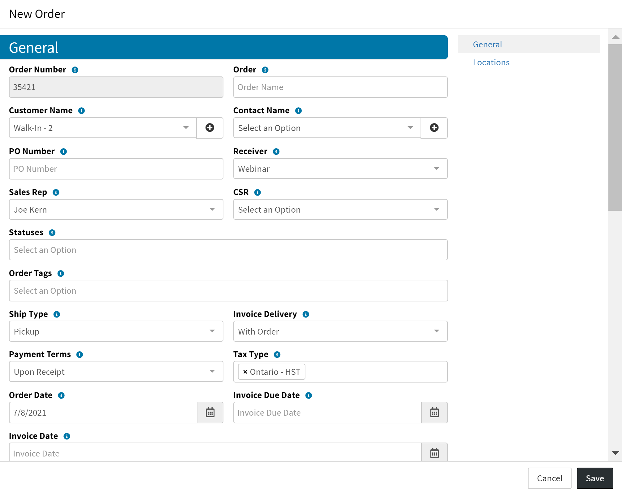Viewport: 622px width, 493px height.
Task: Click the Order Number info icon
Action: pos(75,70)
